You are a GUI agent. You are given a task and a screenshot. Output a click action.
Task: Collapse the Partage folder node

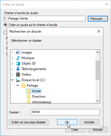point(18,86)
